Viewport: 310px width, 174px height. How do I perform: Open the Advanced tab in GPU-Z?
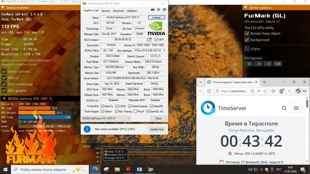tap(118, 11)
